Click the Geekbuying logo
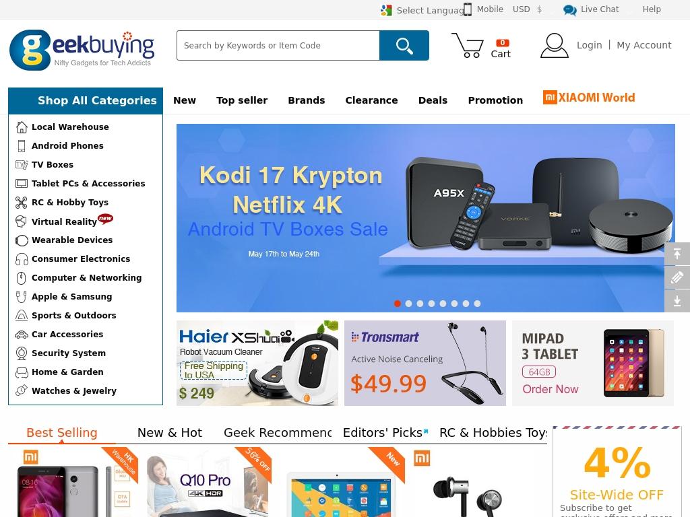 coord(82,50)
